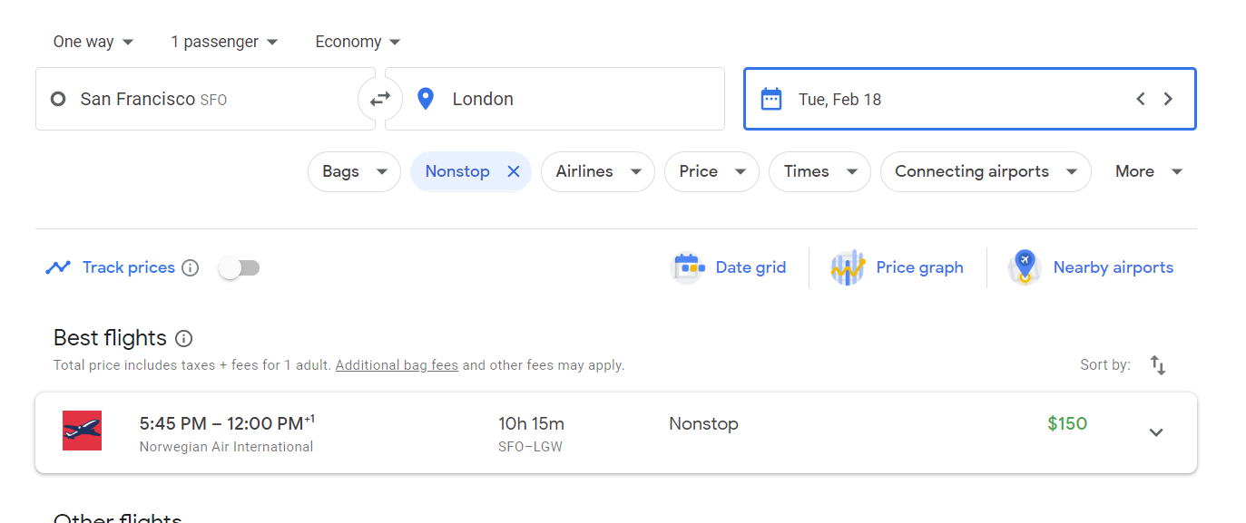This screenshot has width=1246, height=523.
Task: Open sort order options icon
Action: pyautogui.click(x=1158, y=365)
